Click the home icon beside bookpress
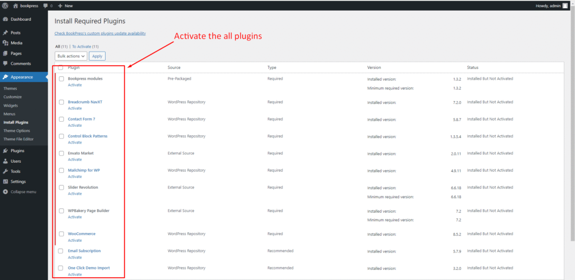This screenshot has height=280, width=575. click(15, 6)
